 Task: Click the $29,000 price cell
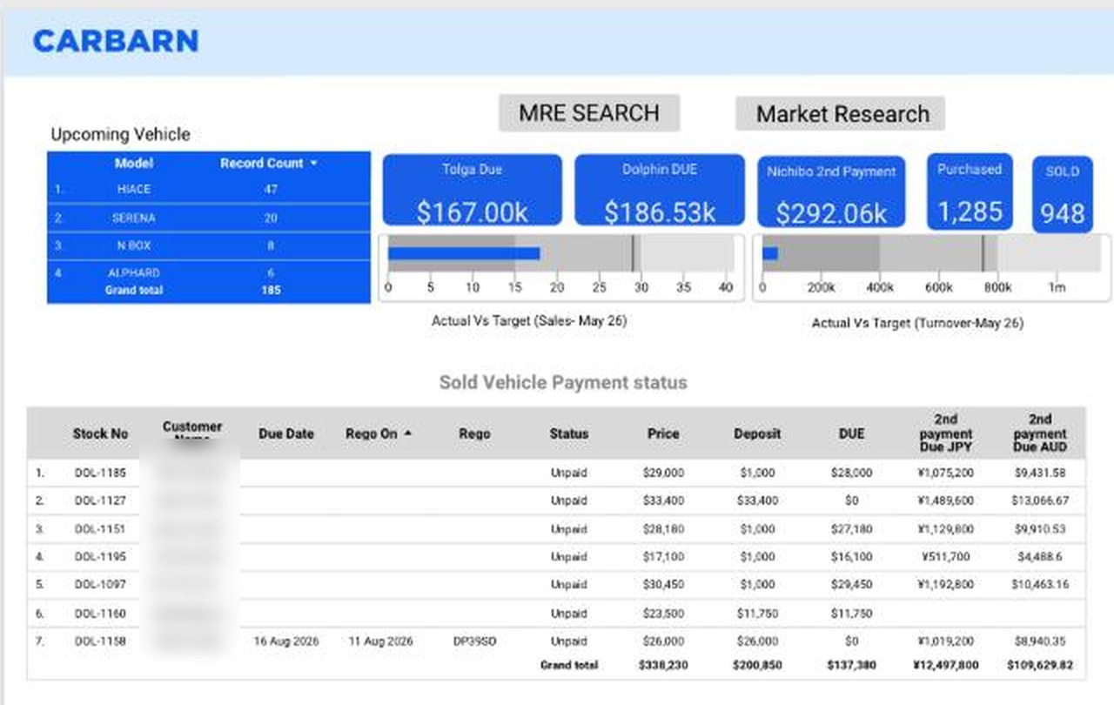pyautogui.click(x=663, y=473)
